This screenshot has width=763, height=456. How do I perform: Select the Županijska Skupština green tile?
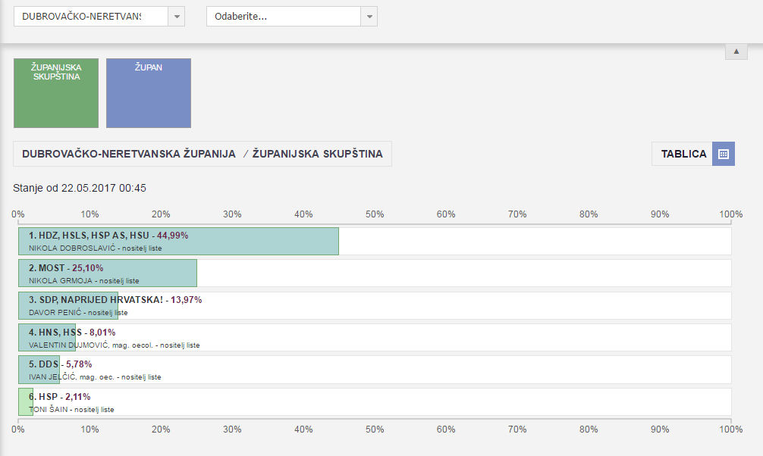pyautogui.click(x=56, y=92)
